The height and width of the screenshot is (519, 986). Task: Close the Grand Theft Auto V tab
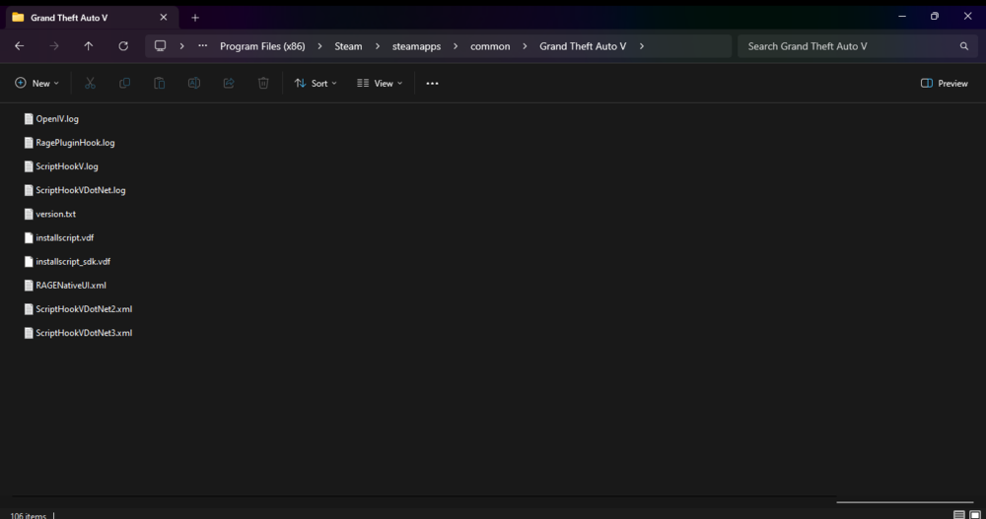[x=164, y=18]
